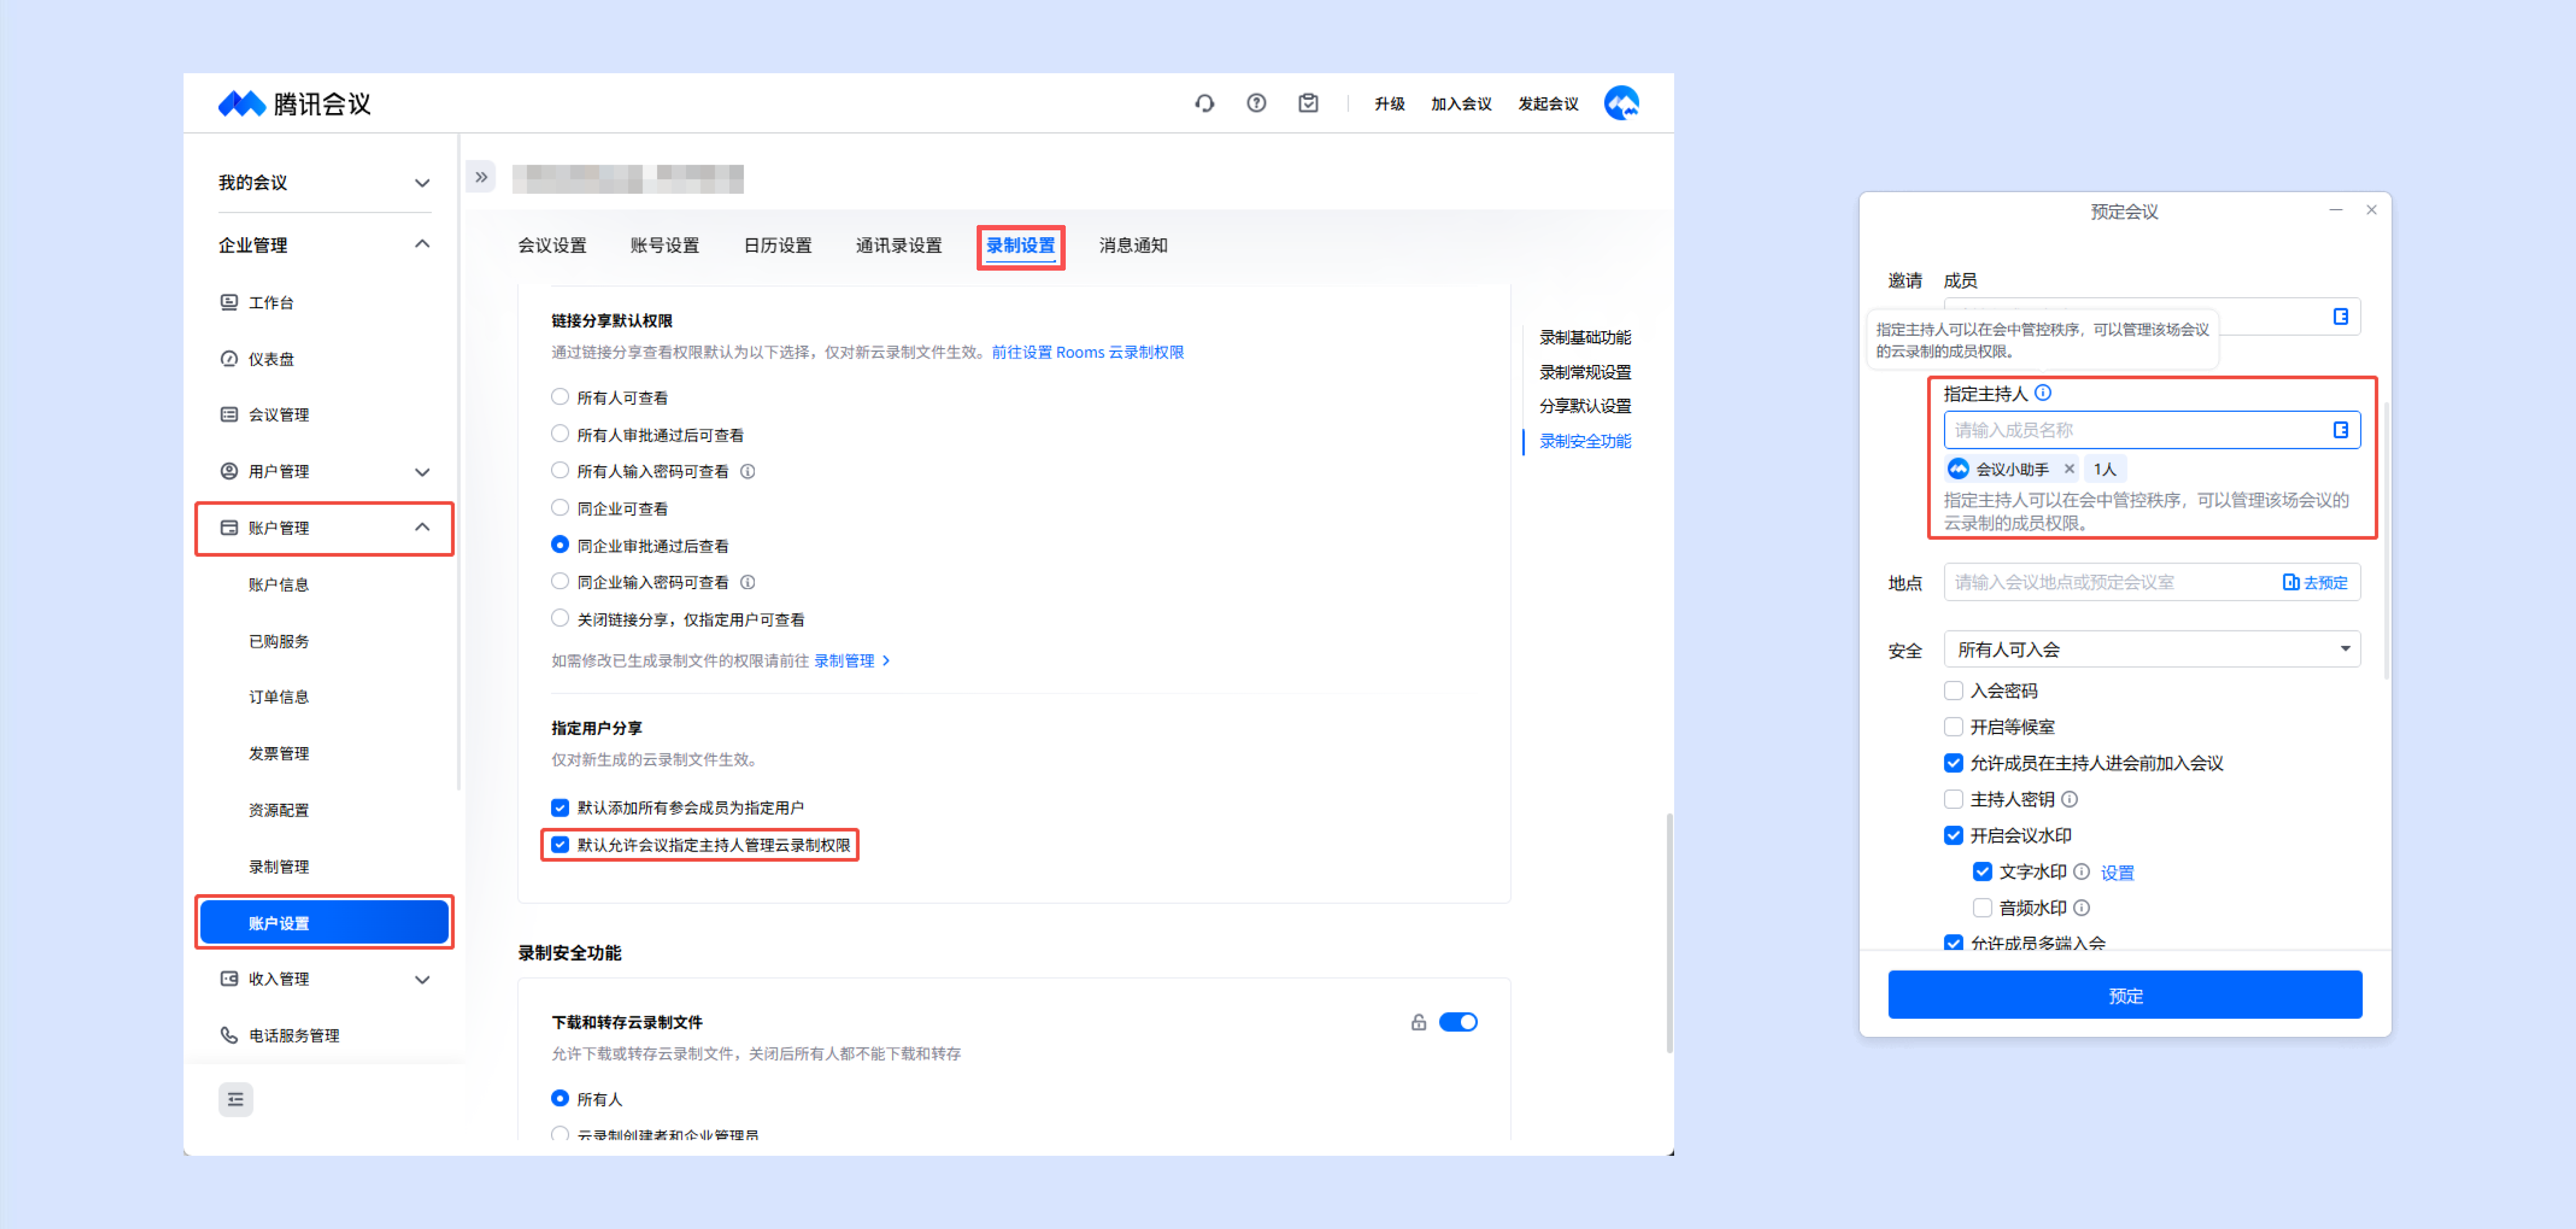Toggle 下载和转存云录制文件 switch off
This screenshot has height=1229, width=2576.
pyautogui.click(x=1457, y=1022)
